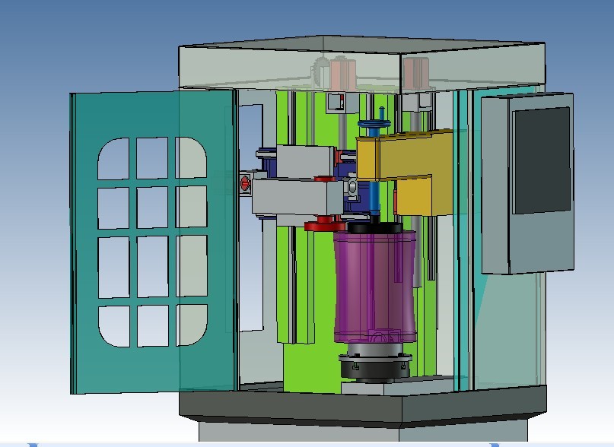Click the red handwheel below gray block
Viewport: 614px width, 447px height.
click(x=325, y=224)
